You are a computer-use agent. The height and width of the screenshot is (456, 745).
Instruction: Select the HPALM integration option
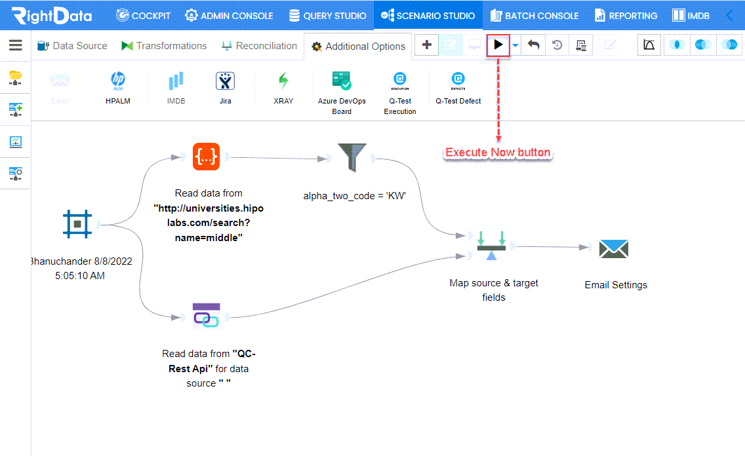118,88
